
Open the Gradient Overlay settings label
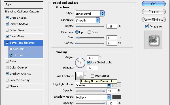click(20, 74)
